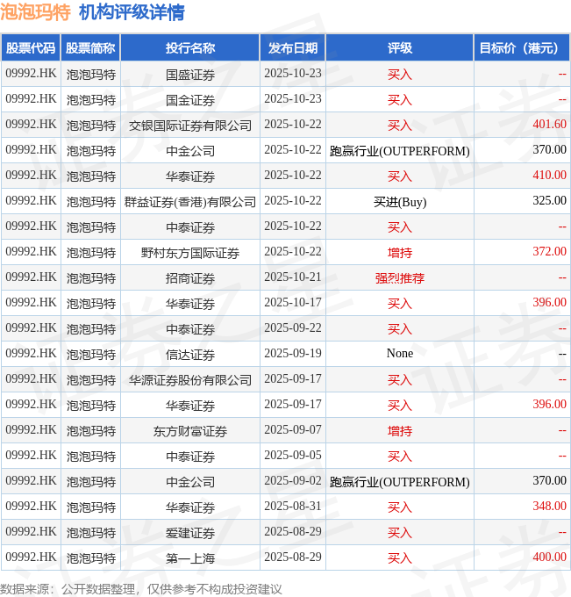Select the 野村东方国际证券 cell
This screenshot has width=571, height=597.
tap(190, 253)
